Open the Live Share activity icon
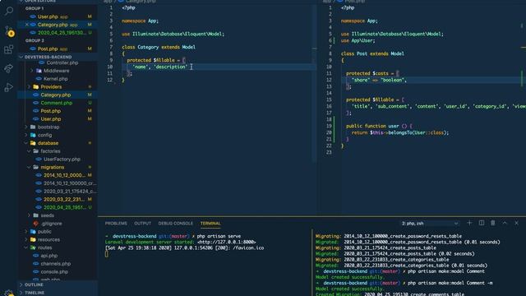526x296 pixels. (9, 68)
